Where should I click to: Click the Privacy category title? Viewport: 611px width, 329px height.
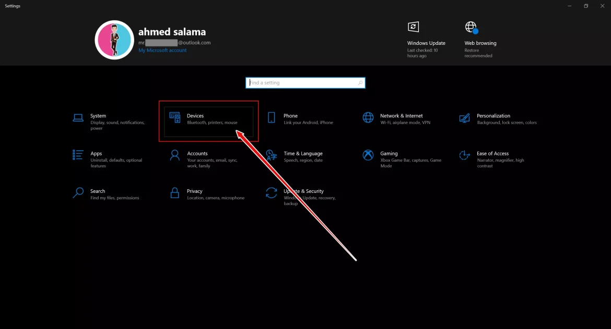[194, 191]
